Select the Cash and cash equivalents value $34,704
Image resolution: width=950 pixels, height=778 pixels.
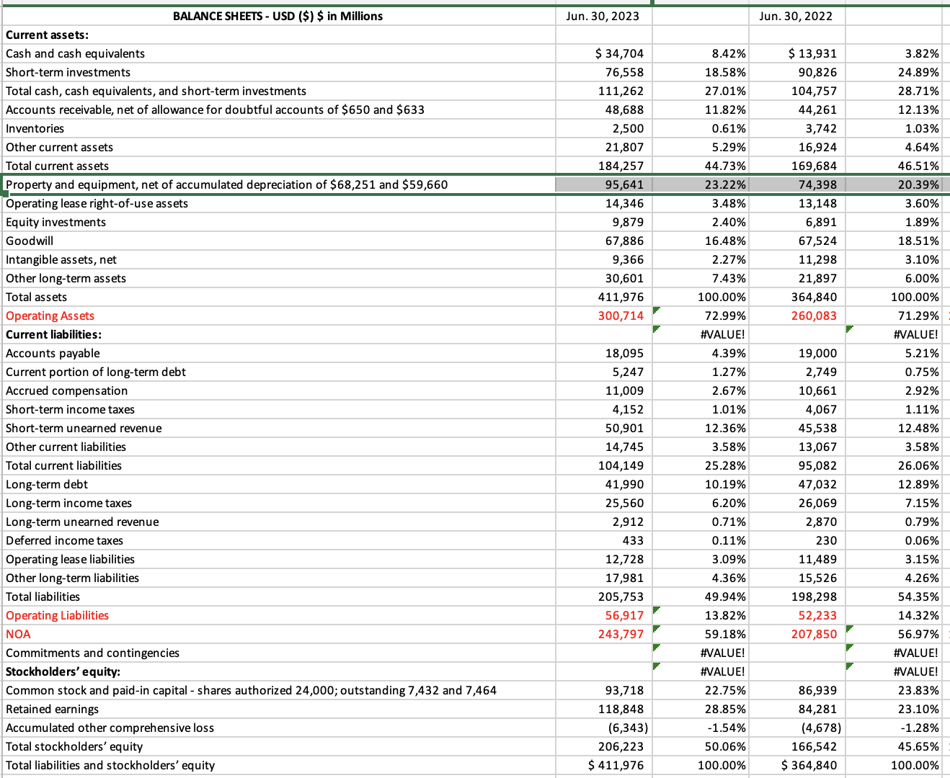tap(620, 53)
